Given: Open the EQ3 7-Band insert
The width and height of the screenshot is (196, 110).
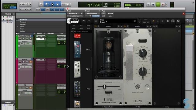Looking at the screenshot, I should (x=41, y=36).
